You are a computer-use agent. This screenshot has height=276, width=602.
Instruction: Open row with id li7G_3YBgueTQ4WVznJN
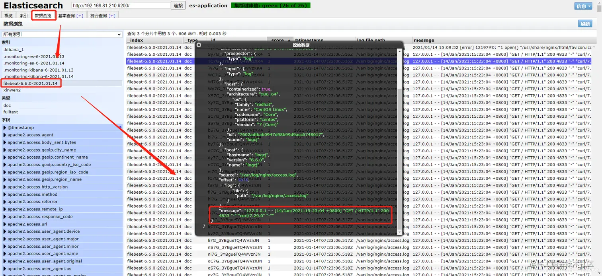(x=359, y=241)
